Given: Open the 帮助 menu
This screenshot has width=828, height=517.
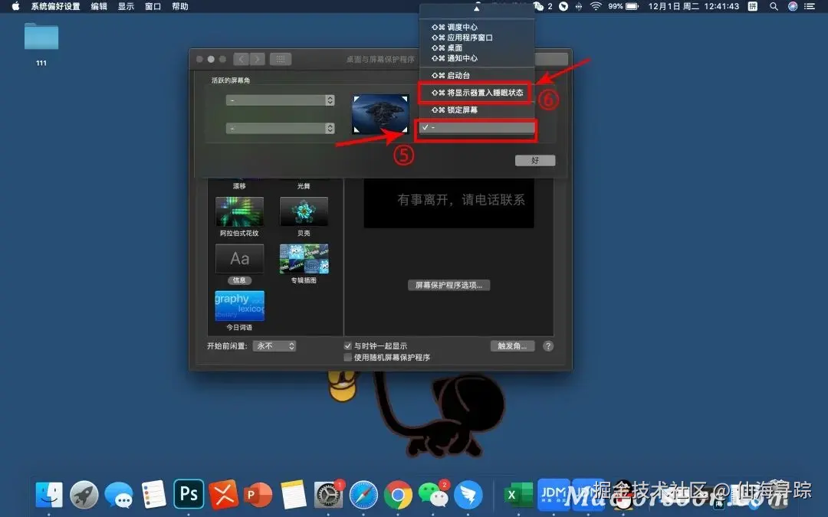Looking at the screenshot, I should tap(180, 6).
